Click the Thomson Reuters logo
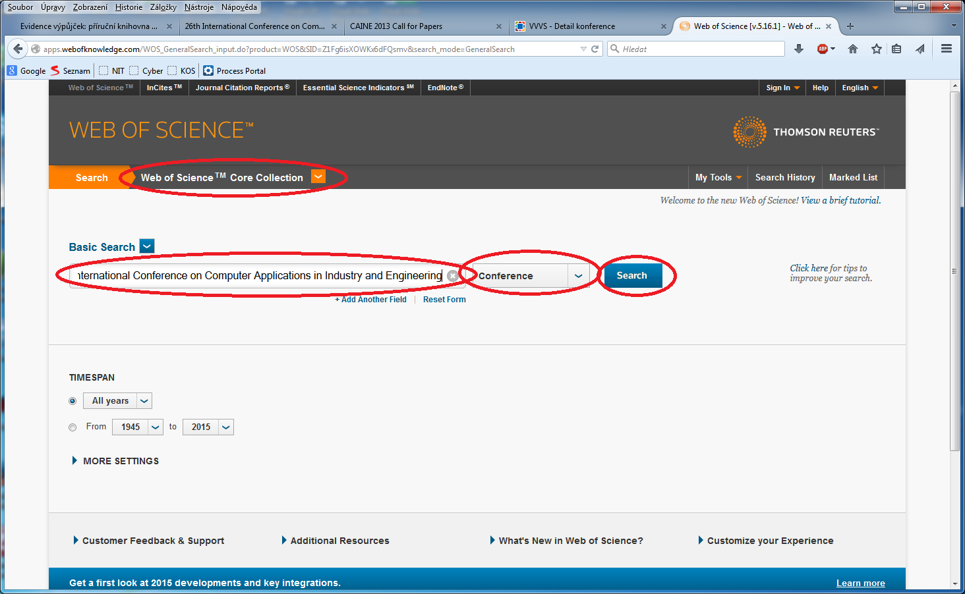 click(805, 132)
